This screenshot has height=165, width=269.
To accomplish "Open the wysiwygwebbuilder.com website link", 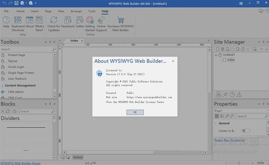I will click(x=149, y=97).
